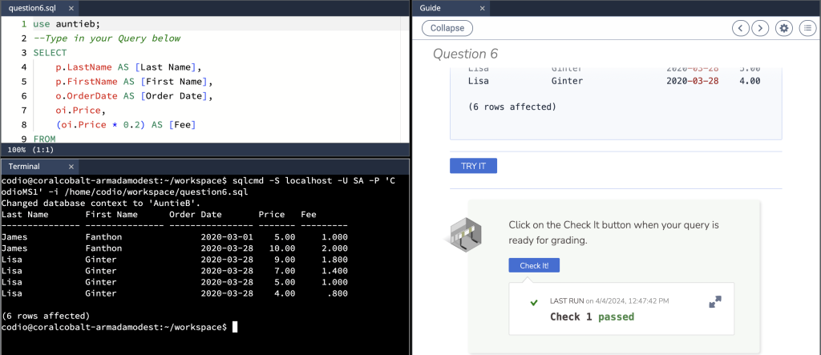Click the assessment barrier cube icon
The image size is (821, 355).
click(x=466, y=232)
